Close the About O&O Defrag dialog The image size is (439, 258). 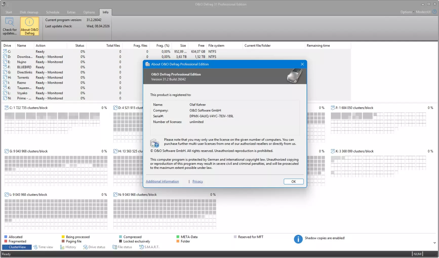click(302, 64)
